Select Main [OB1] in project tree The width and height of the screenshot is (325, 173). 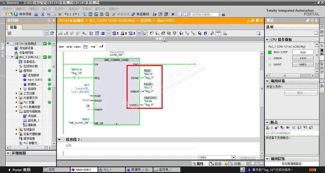pos(35,79)
